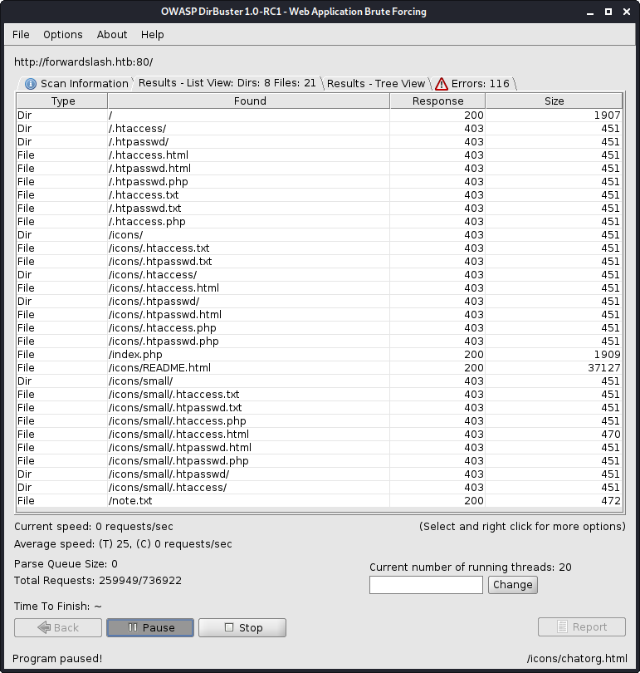
Task: Click the target URL http://forwardslash.htb:80/
Action: [83, 61]
